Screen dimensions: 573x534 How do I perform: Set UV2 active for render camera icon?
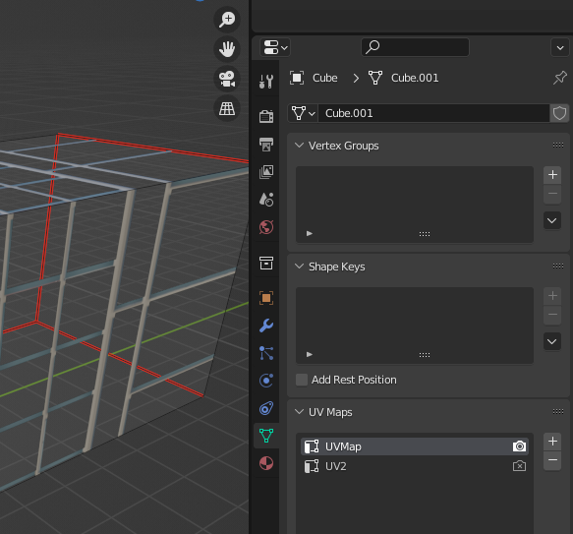tap(519, 466)
